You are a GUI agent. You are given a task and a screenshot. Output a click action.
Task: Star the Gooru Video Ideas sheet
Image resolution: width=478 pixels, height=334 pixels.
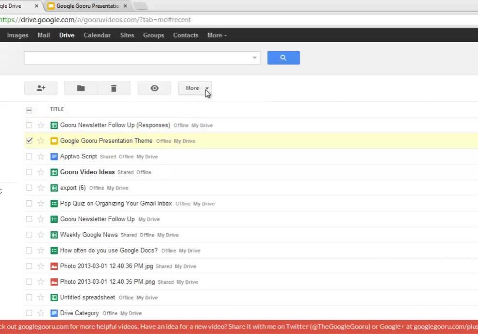point(41,172)
